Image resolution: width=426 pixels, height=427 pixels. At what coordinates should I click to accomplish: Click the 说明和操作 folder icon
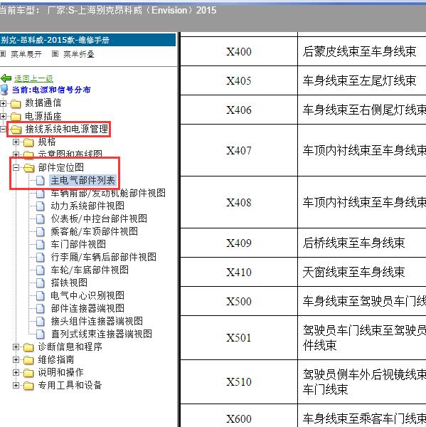28,373
